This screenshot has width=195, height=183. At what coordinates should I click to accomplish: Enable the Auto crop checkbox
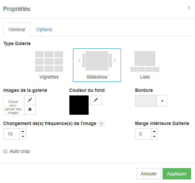tap(5, 151)
